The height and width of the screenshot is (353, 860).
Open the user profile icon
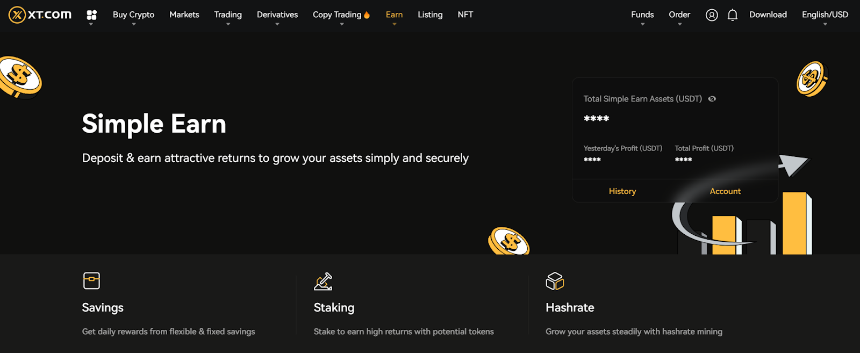pos(712,15)
